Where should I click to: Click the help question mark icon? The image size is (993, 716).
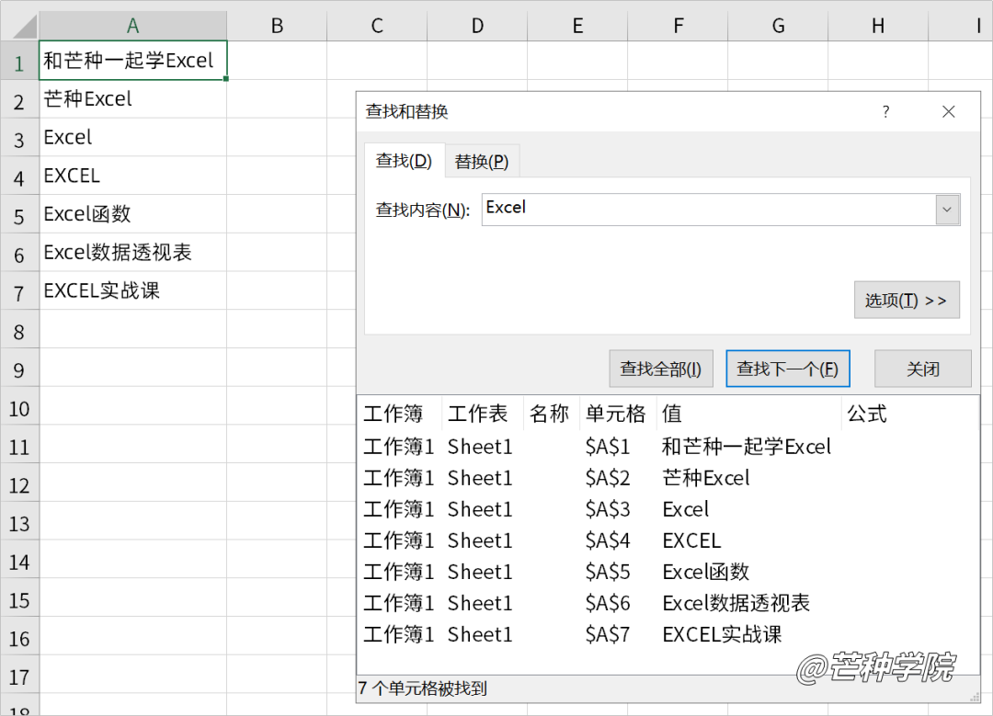pyautogui.click(x=885, y=112)
